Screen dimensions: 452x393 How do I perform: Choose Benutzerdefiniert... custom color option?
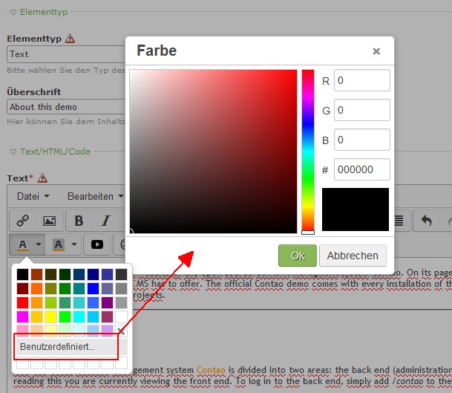click(x=58, y=347)
